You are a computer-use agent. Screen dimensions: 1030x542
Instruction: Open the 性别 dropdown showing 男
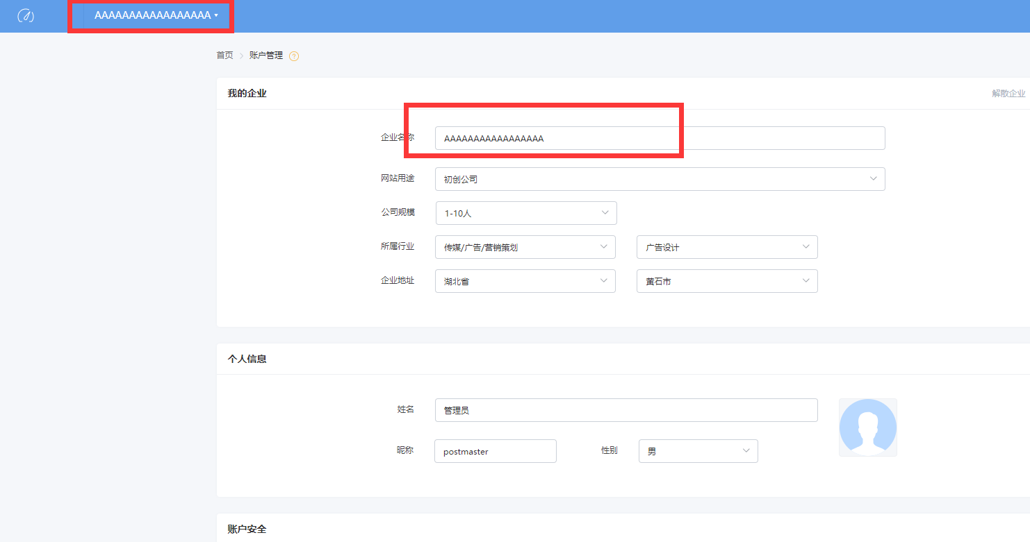tap(698, 451)
